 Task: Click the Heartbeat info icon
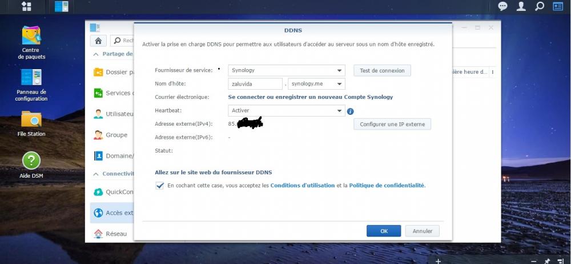point(351,111)
